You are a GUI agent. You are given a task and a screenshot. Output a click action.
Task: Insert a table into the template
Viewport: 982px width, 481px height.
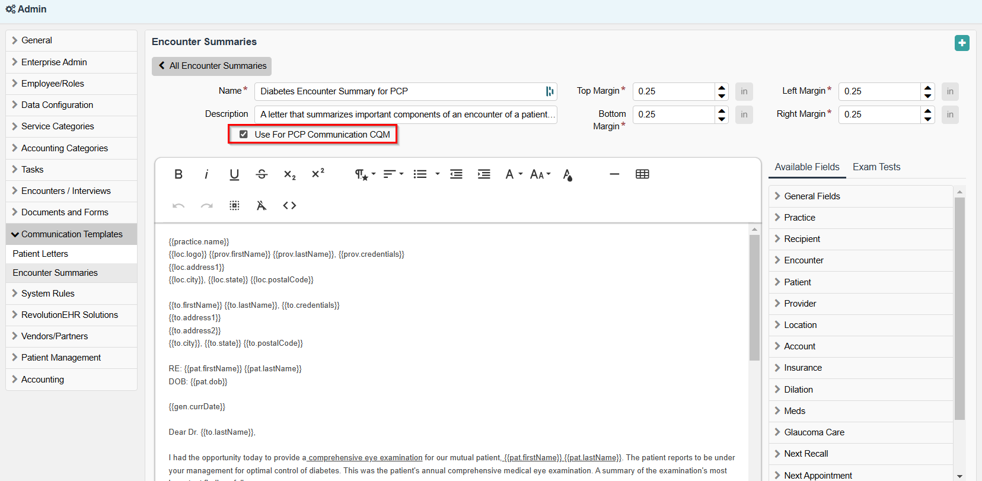pyautogui.click(x=642, y=174)
